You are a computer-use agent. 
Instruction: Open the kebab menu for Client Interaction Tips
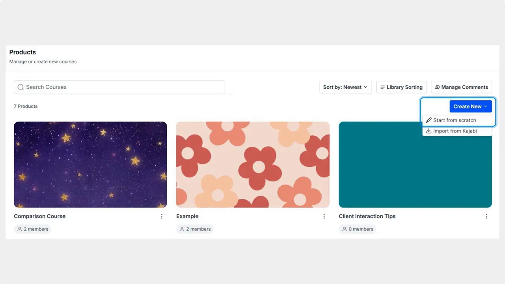[x=486, y=216]
